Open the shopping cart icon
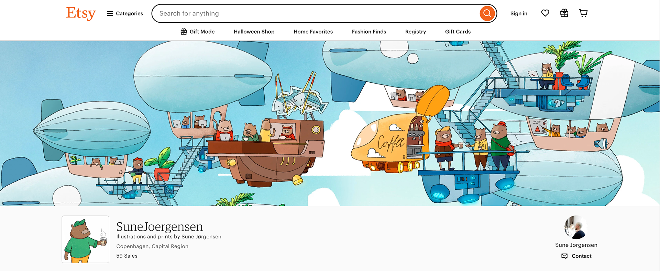 583,13
